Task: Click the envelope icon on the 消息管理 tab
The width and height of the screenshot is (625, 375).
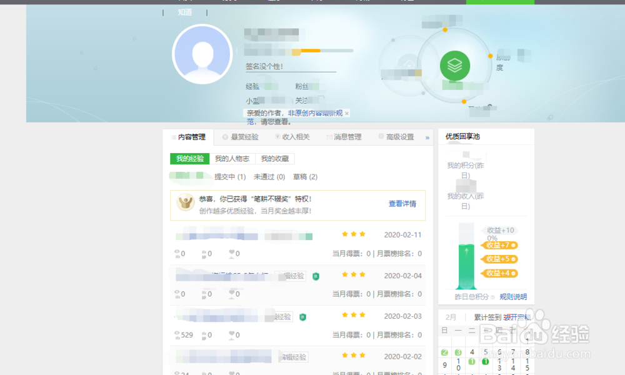Action: [330, 136]
